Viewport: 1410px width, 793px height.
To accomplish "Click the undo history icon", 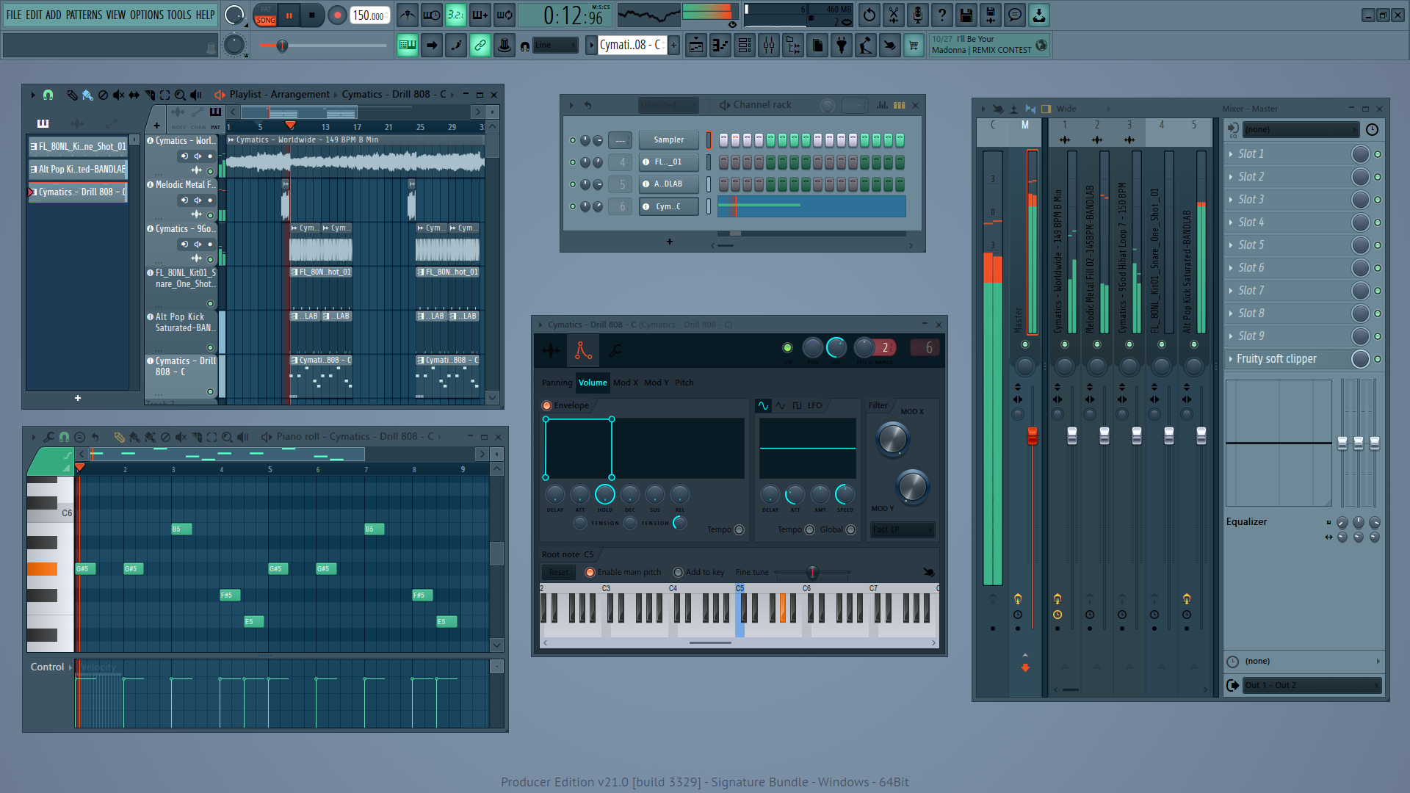I will coord(869,15).
